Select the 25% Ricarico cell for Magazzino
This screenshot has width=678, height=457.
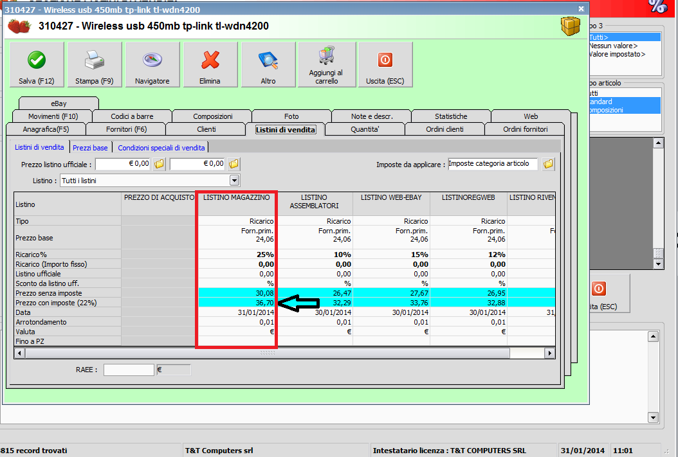point(237,255)
